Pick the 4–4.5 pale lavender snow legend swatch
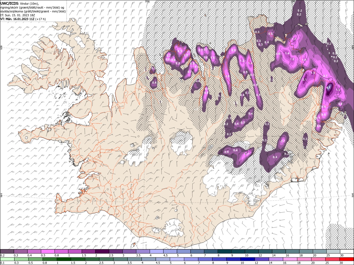Image resolution: width=354 pixels, height=265 pixels. (156, 251)
